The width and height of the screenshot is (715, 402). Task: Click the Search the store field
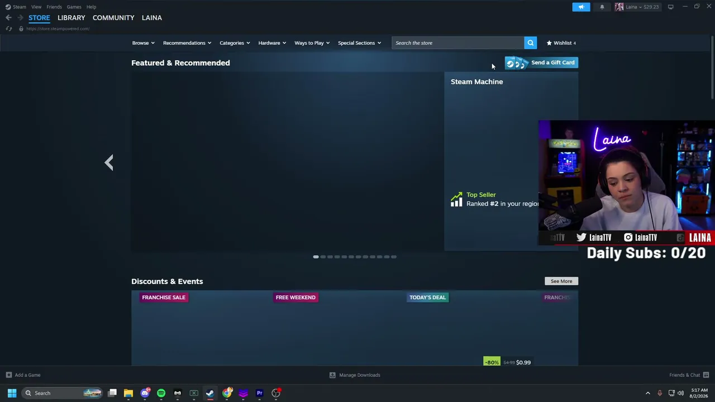[457, 43]
